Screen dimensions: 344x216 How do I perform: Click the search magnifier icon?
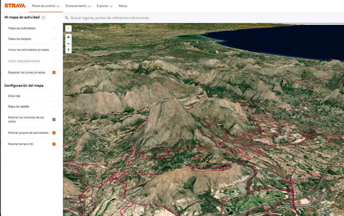tap(67, 18)
